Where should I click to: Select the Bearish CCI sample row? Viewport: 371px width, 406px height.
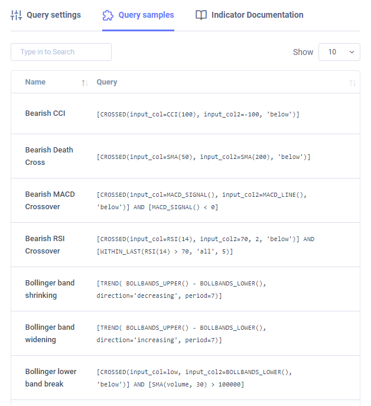tap(185, 113)
